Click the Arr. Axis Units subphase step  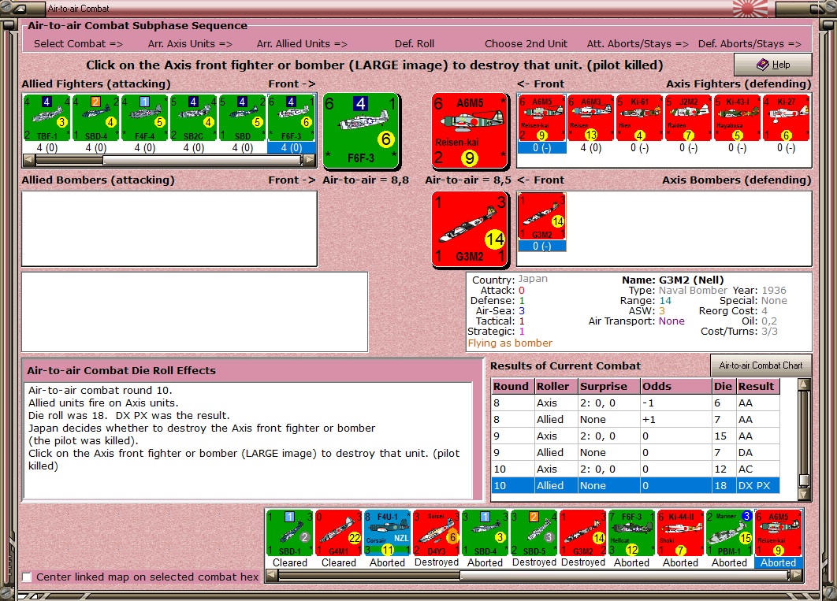[x=190, y=44]
